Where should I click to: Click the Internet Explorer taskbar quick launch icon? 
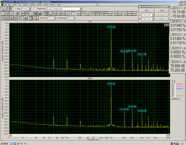(18, 144)
